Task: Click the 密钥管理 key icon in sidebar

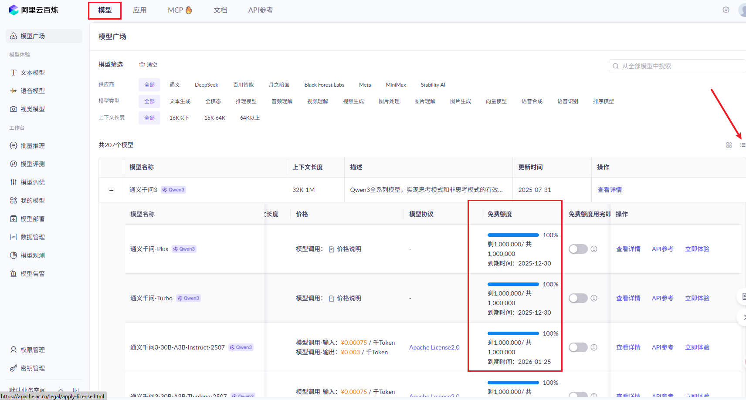Action: pyautogui.click(x=14, y=368)
